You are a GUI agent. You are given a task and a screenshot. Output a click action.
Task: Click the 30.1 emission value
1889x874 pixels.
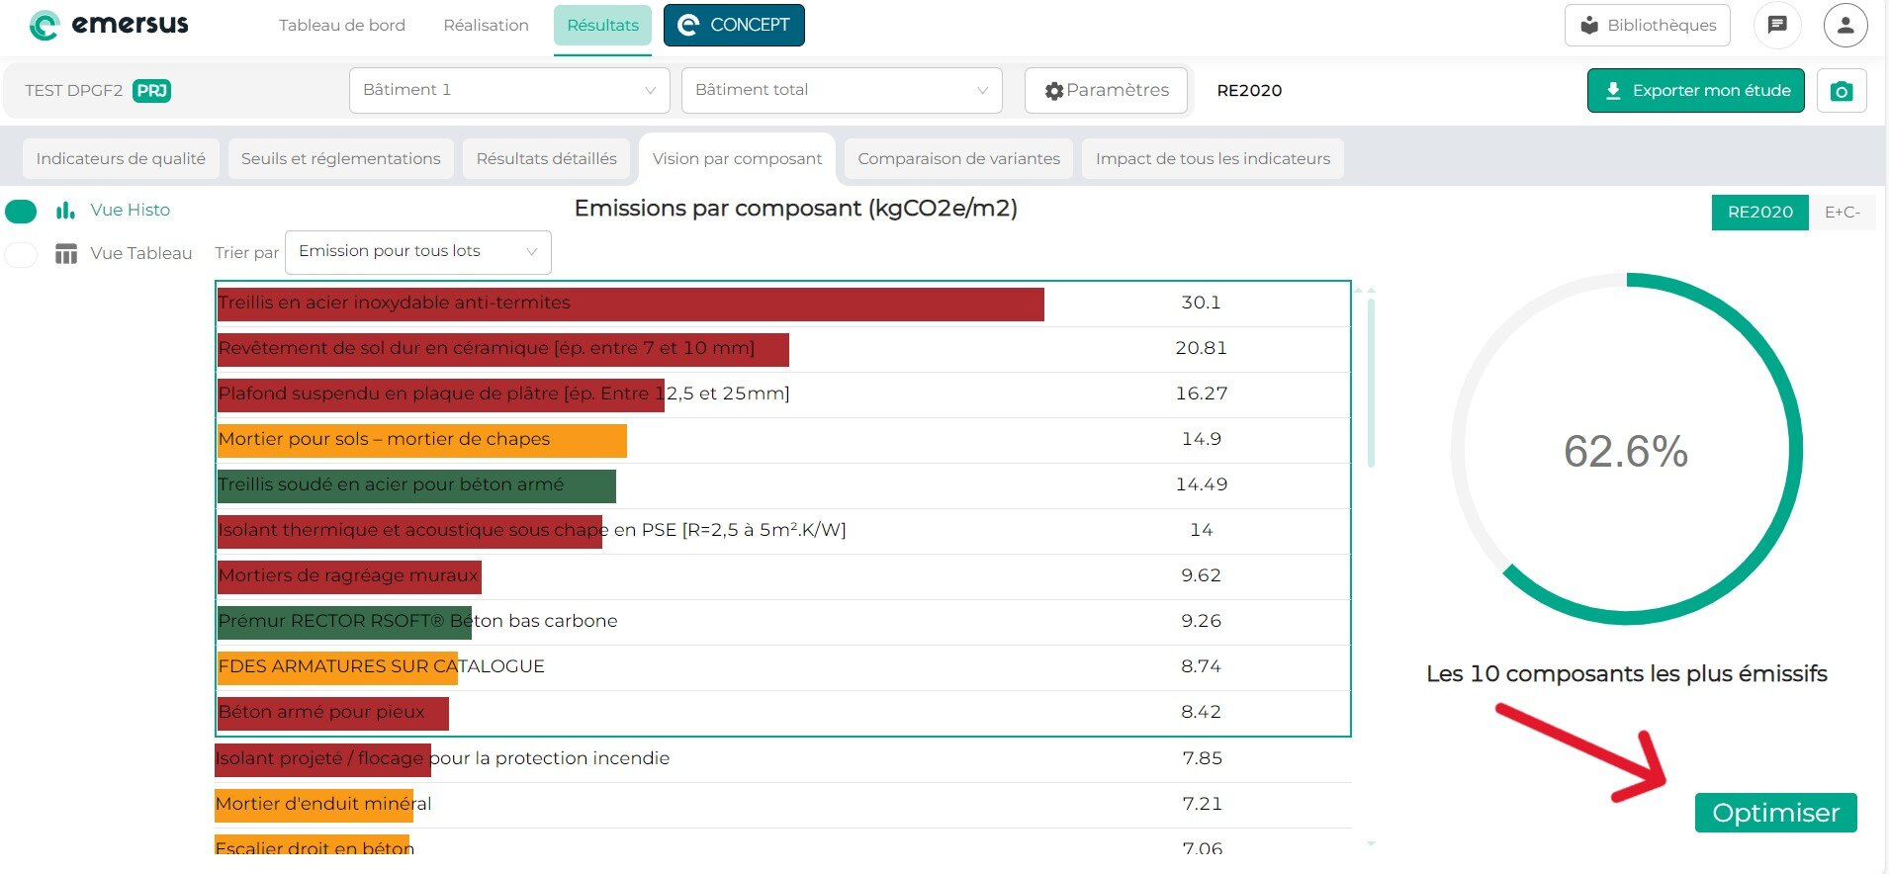(1201, 304)
